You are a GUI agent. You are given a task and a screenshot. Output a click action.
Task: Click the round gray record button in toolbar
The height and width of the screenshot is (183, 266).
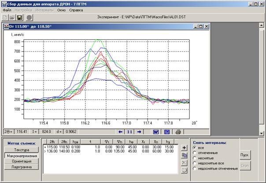[x=29, y=17]
